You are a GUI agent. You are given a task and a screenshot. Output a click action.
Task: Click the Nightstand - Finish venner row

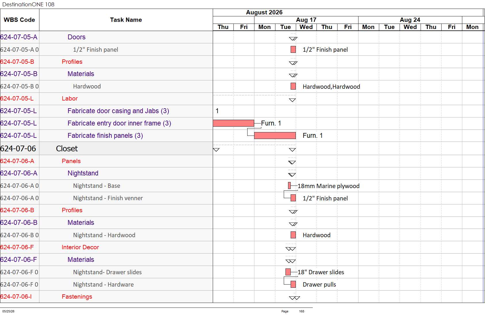pyautogui.click(x=106, y=198)
